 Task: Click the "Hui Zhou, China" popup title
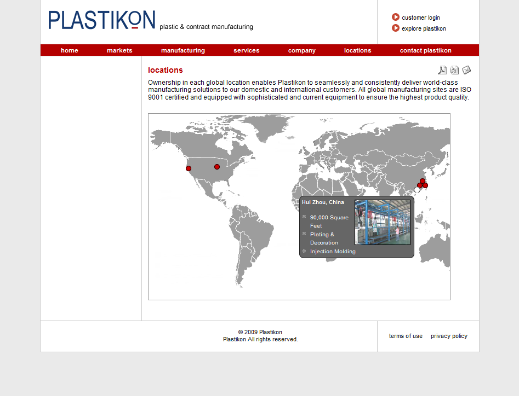point(323,202)
